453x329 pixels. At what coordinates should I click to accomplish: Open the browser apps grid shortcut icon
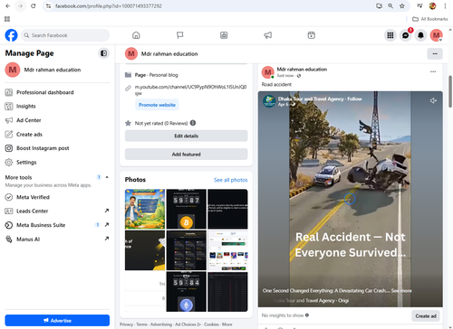pyautogui.click(x=7, y=19)
